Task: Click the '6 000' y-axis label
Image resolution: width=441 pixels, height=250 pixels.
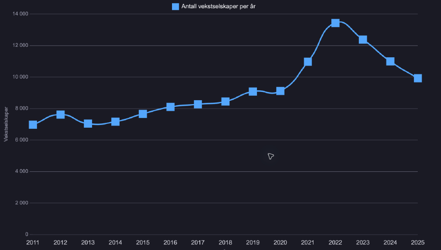Action: click(x=21, y=140)
